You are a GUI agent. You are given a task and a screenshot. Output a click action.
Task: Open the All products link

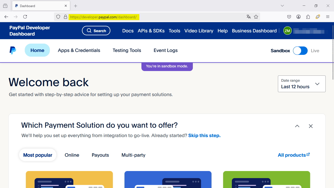294,155
